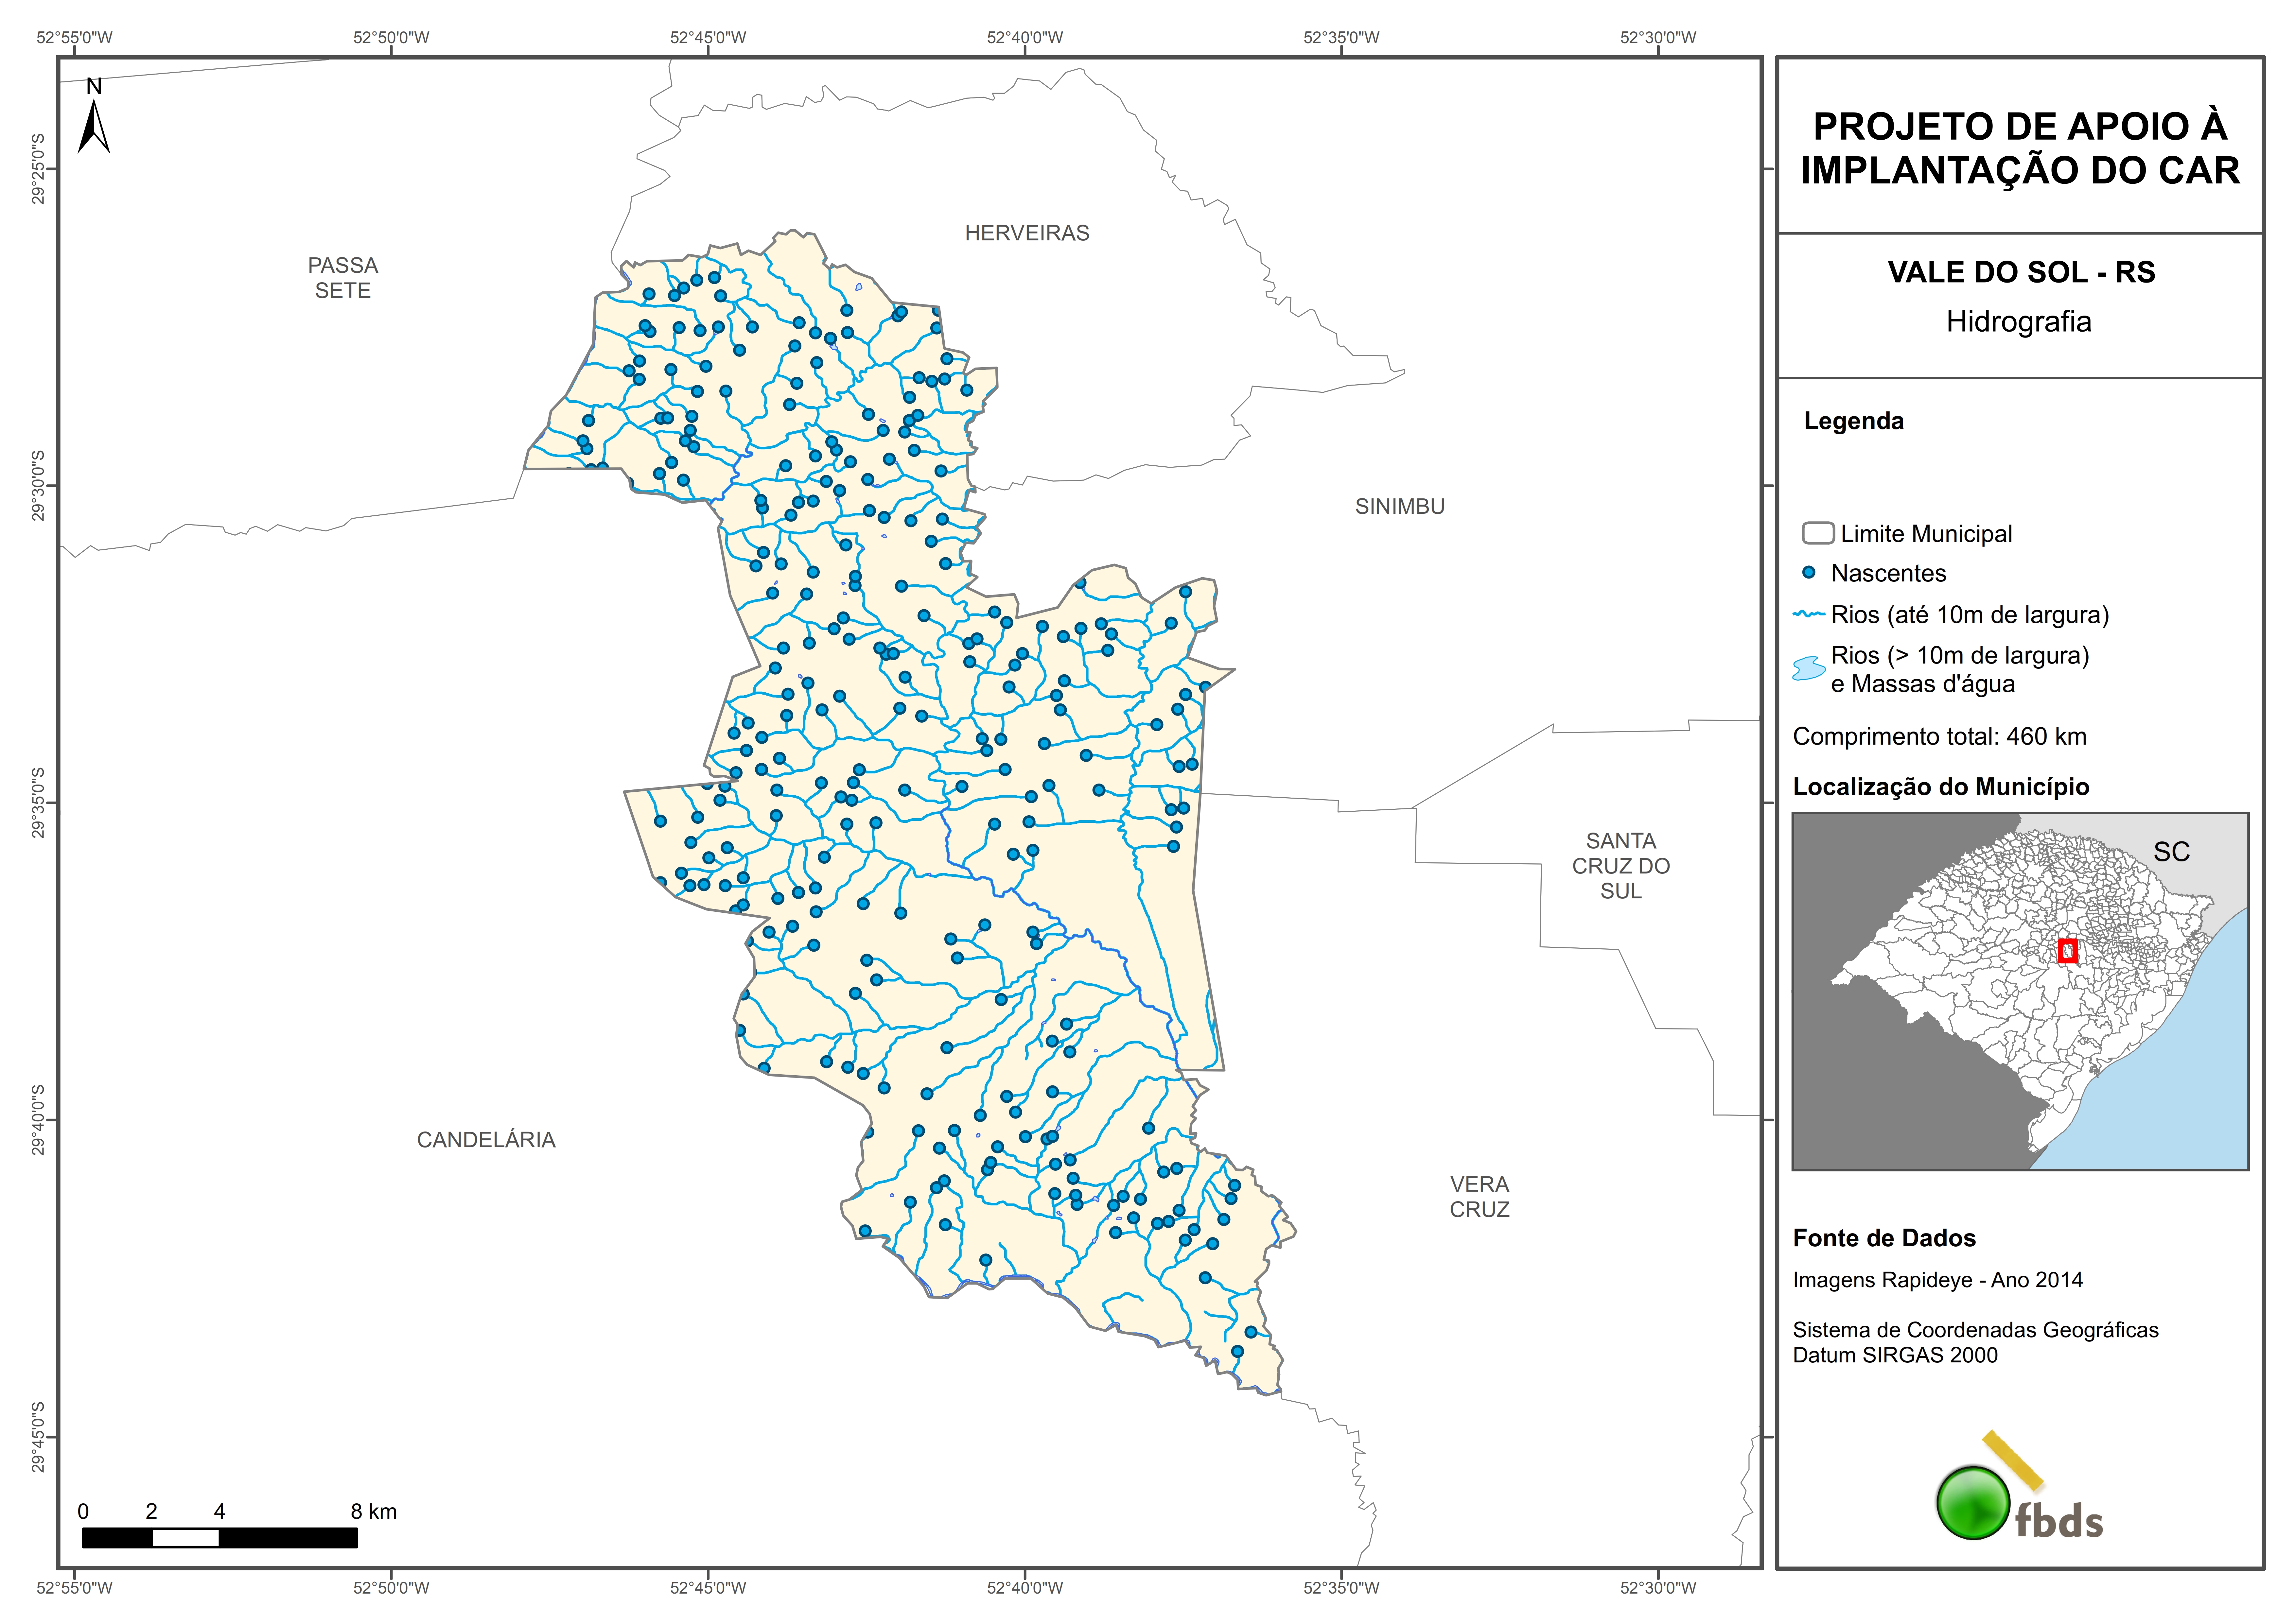Click the Legenda heading
The image size is (2295, 1624).
tap(1853, 421)
